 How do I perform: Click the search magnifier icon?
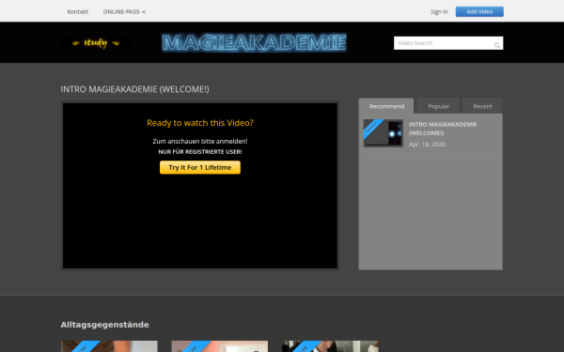tap(496, 45)
